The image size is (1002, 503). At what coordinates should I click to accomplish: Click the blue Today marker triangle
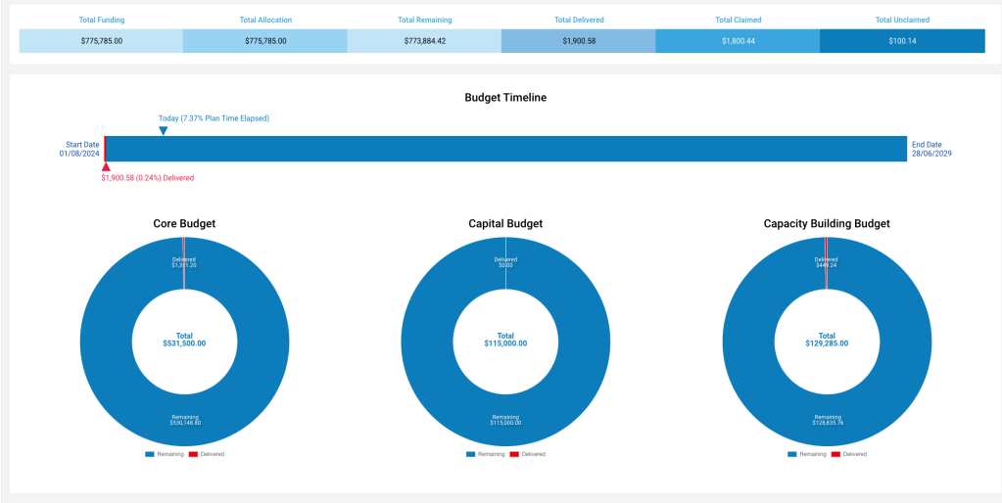tap(164, 130)
